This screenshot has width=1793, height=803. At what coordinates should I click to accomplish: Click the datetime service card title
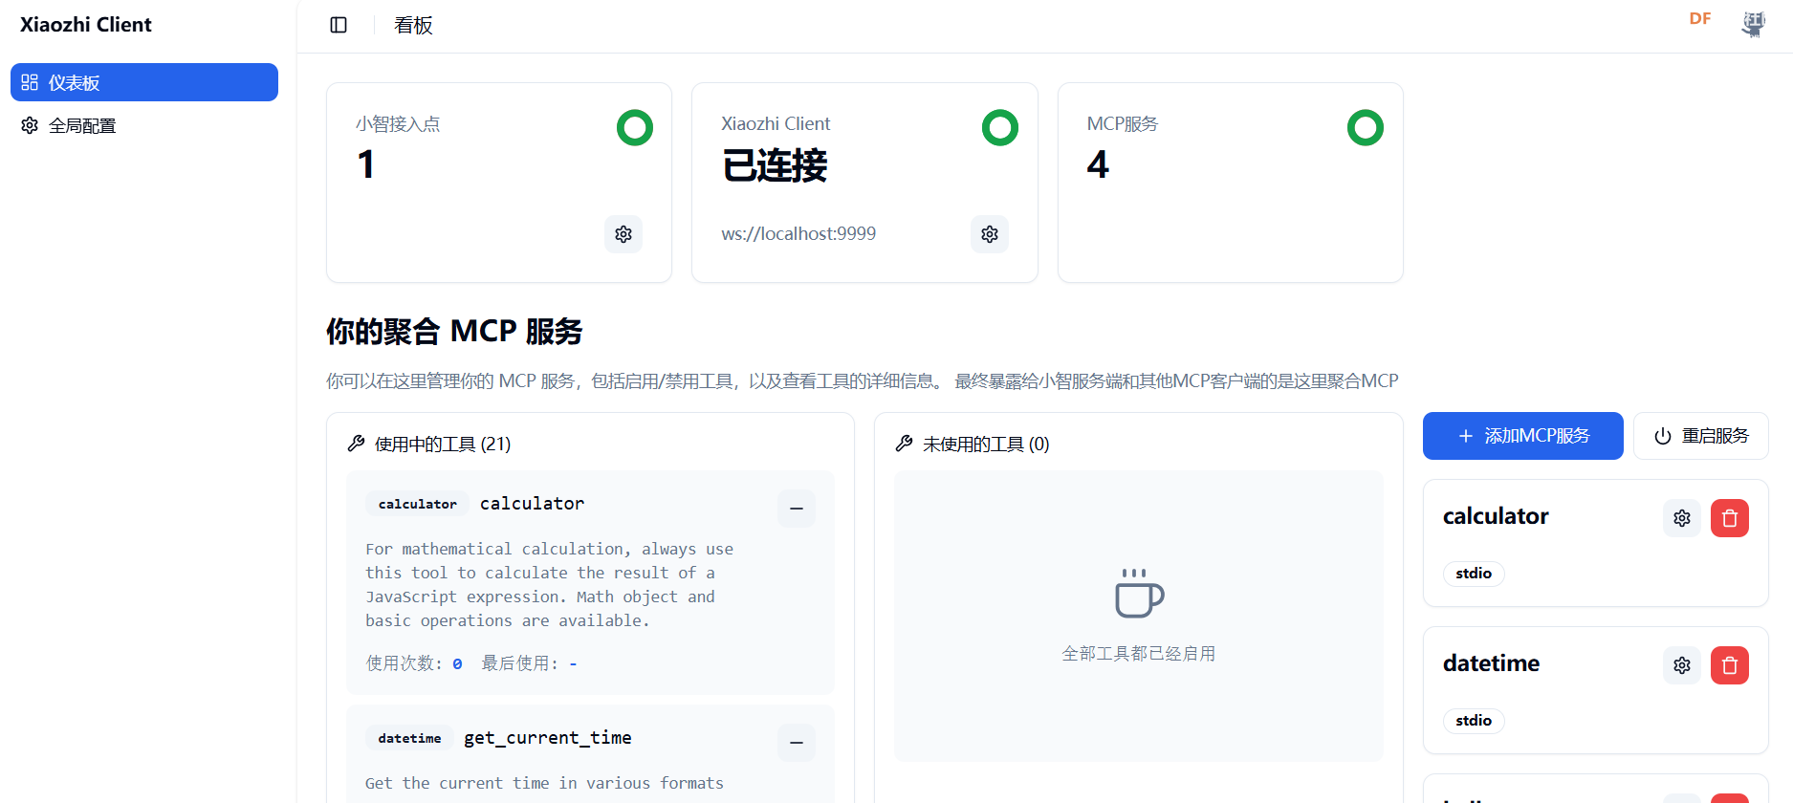(x=1491, y=663)
